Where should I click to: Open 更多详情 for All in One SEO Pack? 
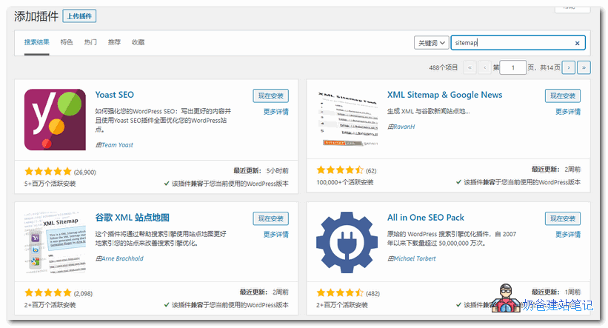coord(568,235)
